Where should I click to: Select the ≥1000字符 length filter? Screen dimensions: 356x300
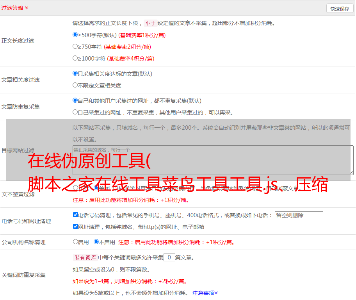coord(75,58)
